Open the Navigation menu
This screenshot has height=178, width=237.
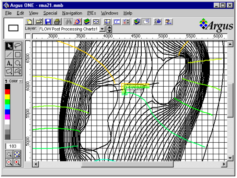click(x=72, y=13)
